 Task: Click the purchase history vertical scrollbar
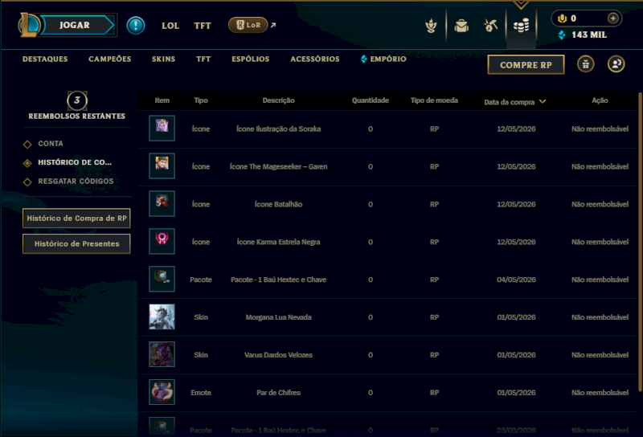(x=640, y=242)
